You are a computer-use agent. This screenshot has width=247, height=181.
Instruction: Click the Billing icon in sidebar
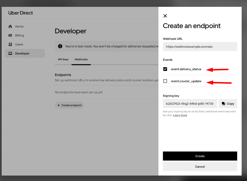10,35
